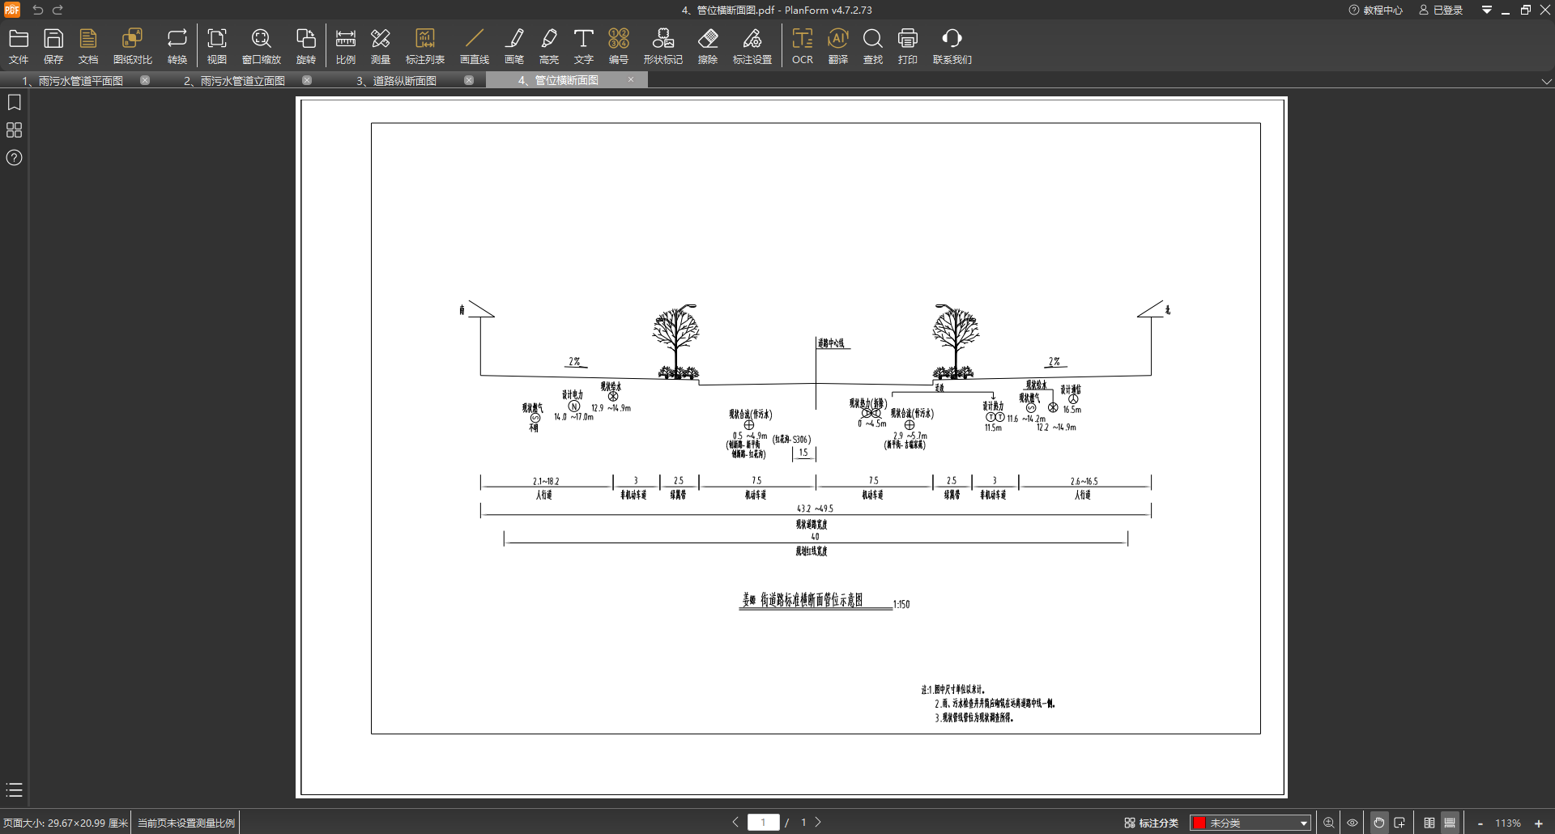Select the 画直线 line drawing tool
1555x834 pixels.
pos(474,46)
